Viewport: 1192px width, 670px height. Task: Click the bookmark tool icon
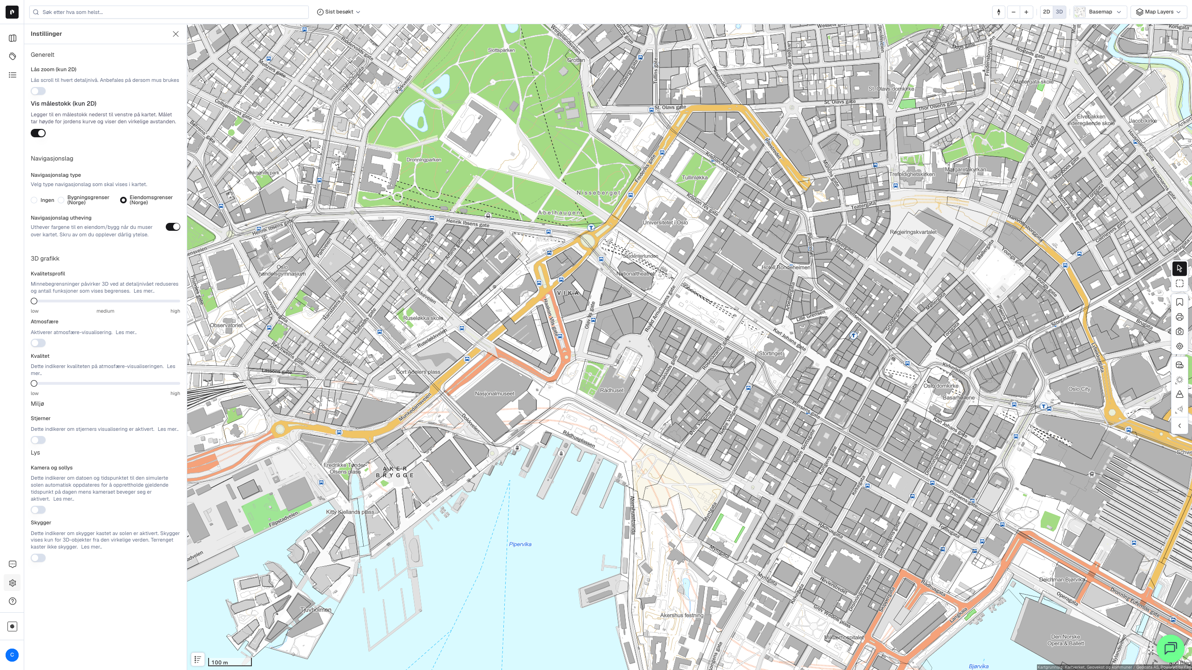(x=1179, y=302)
